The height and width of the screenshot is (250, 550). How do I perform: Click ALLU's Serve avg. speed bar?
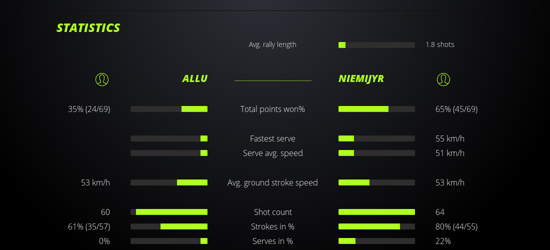(x=169, y=153)
